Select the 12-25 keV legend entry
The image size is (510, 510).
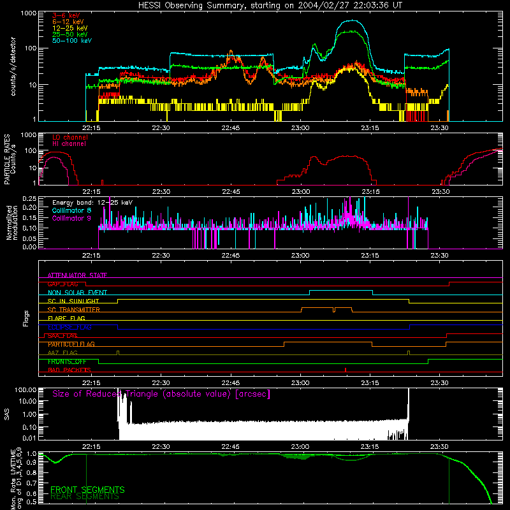69,28
